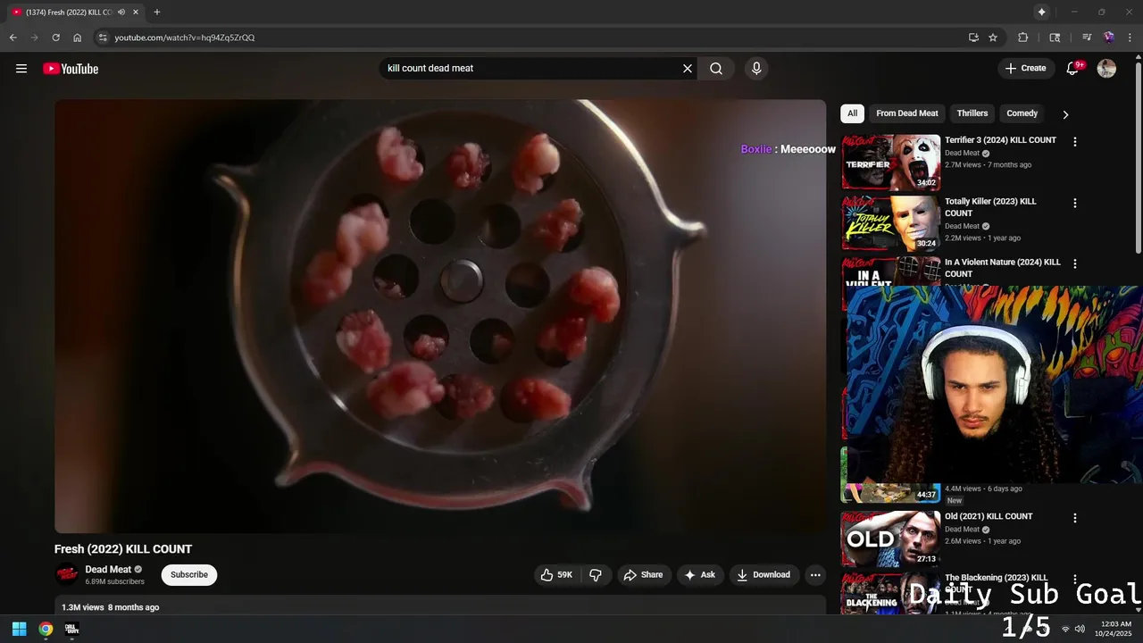1143x643 pixels.
Task: Open the taskbar clock and date
Action: 1113,629
